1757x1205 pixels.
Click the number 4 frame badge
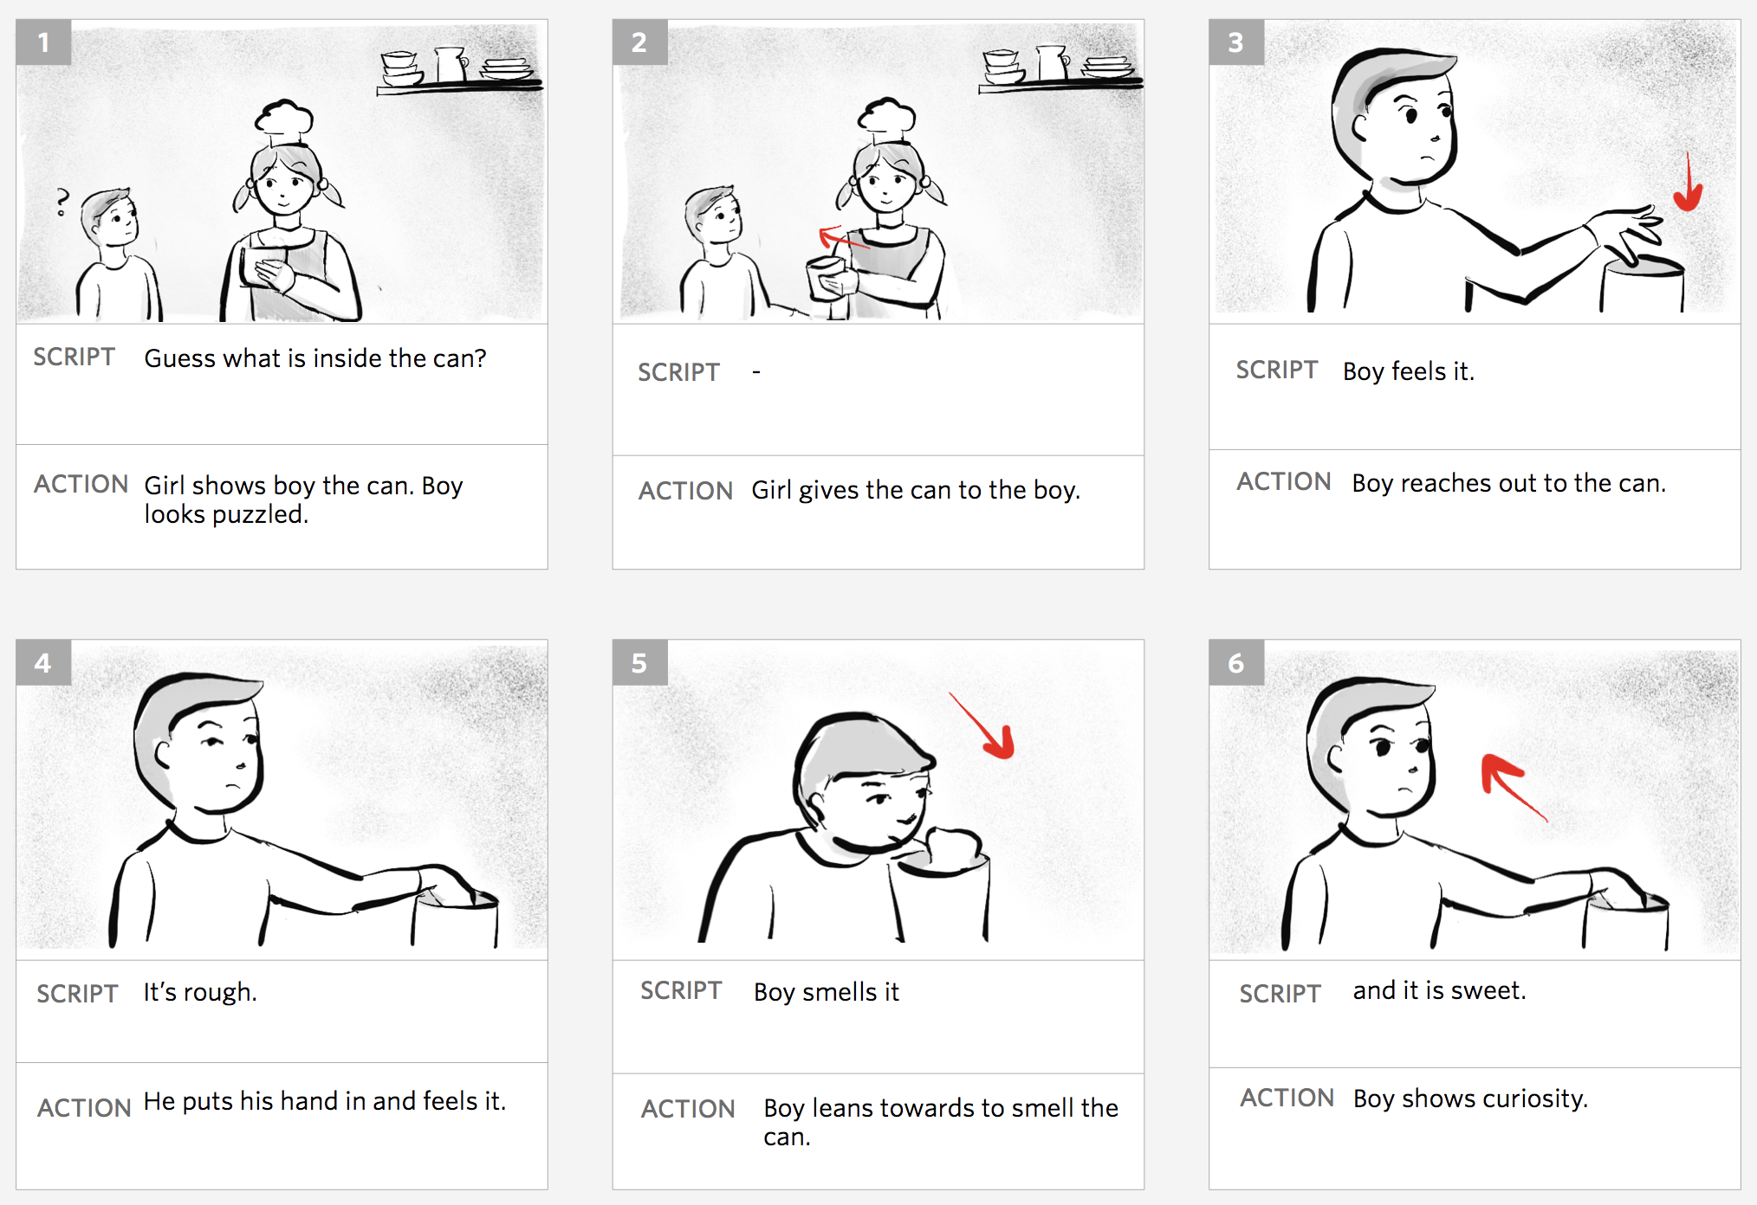point(43,663)
